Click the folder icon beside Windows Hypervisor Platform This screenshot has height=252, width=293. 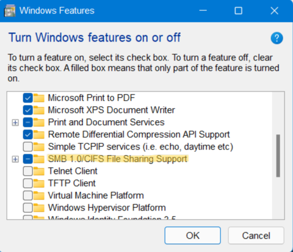[x=38, y=207]
